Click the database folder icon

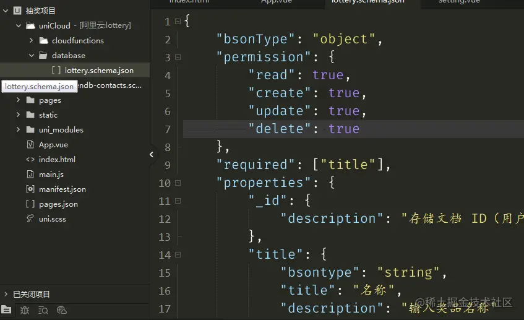[43, 55]
